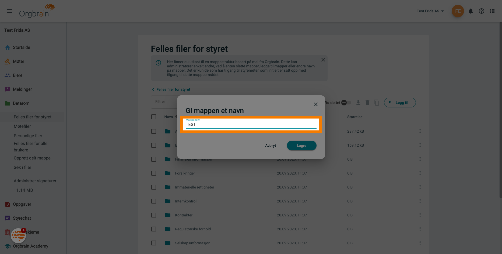Click Avbryt in the dialog
Screen dimensions: 502x254
(x=271, y=146)
